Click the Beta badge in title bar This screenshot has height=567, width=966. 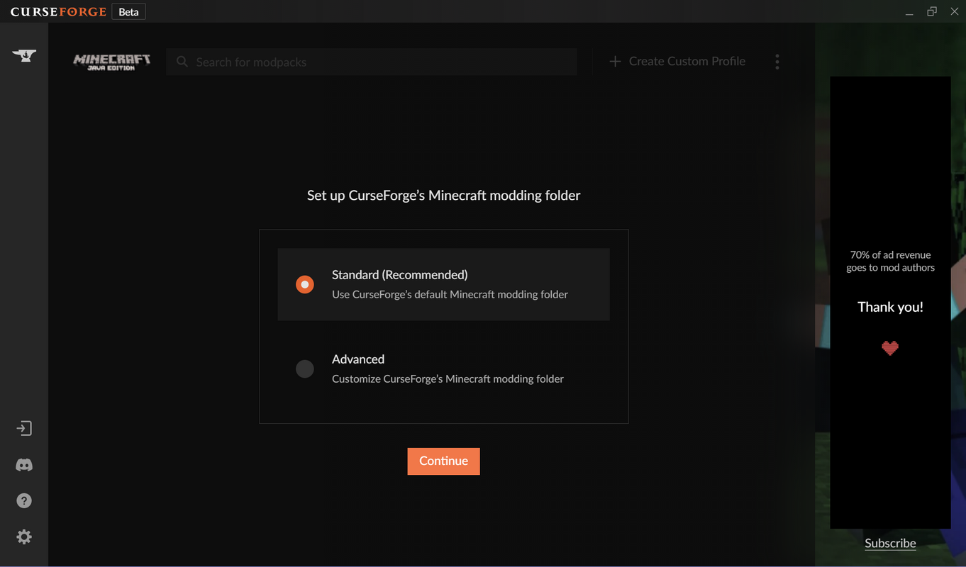point(128,12)
